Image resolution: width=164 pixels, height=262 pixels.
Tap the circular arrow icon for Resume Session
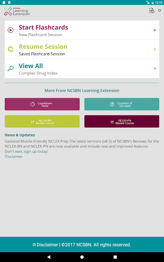[x=11, y=49]
